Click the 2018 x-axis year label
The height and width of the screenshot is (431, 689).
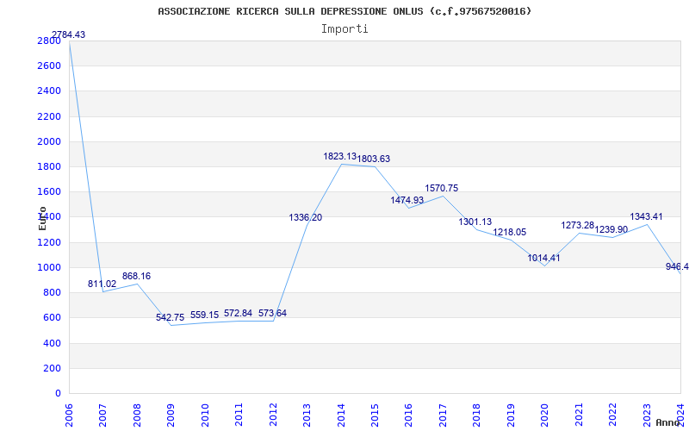tap(477, 415)
